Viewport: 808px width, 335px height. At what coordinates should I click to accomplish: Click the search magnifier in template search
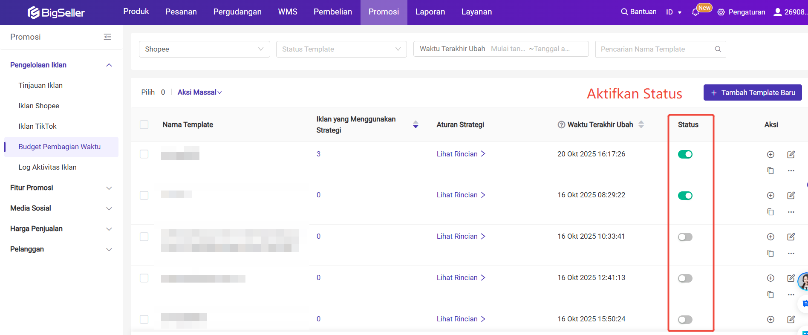pyautogui.click(x=718, y=49)
